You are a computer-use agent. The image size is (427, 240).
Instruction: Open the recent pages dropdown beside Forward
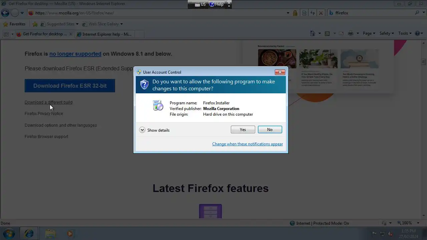click(22, 13)
